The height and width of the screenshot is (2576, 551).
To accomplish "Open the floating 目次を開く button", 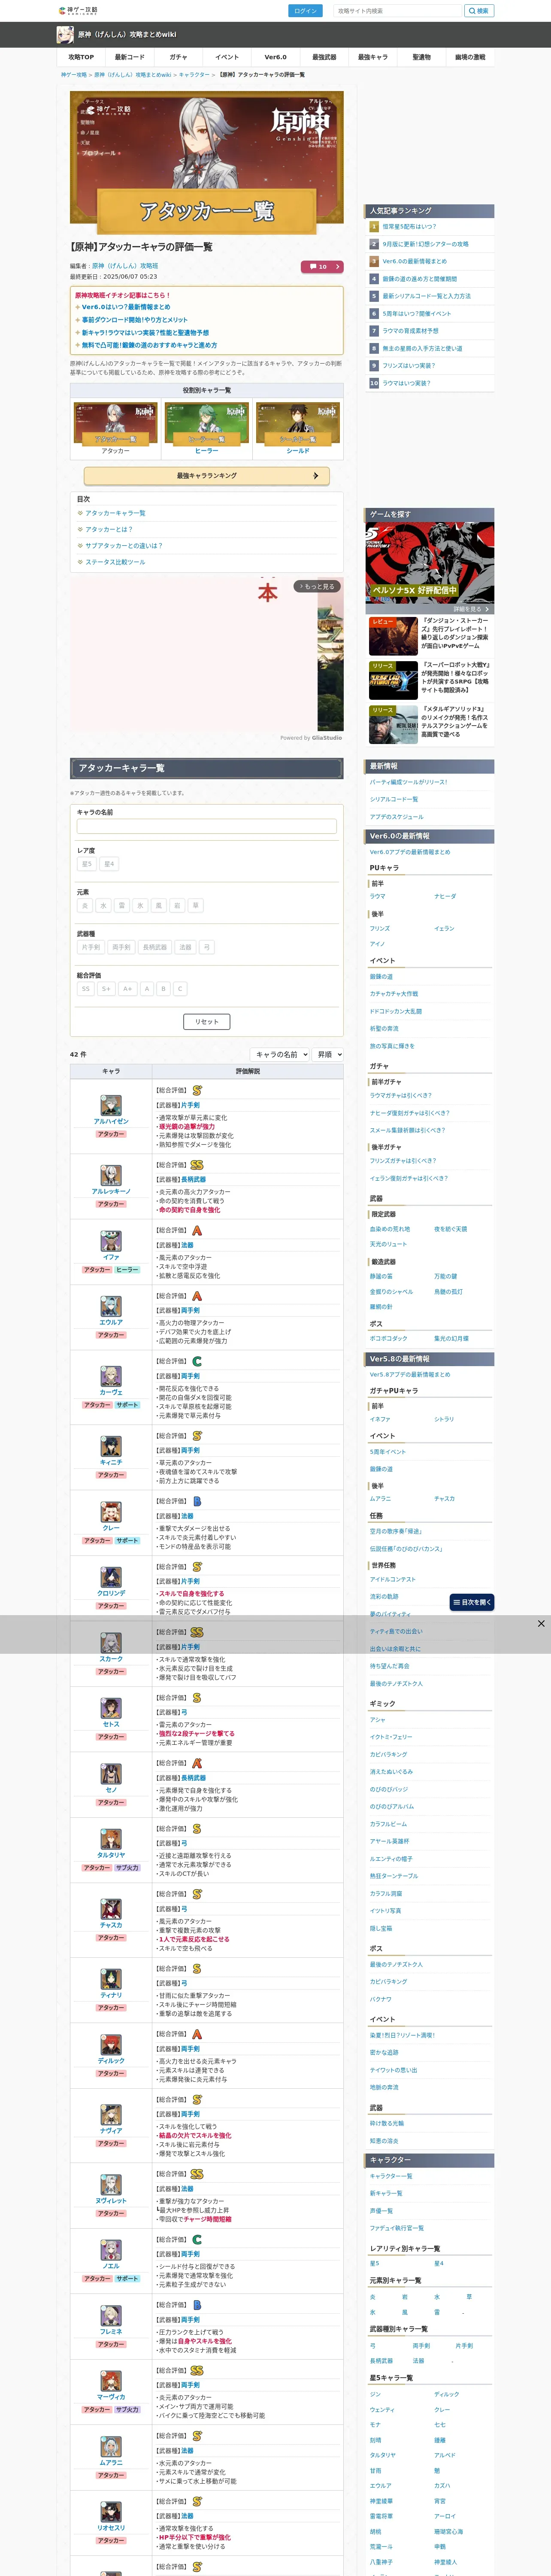I will (472, 1602).
